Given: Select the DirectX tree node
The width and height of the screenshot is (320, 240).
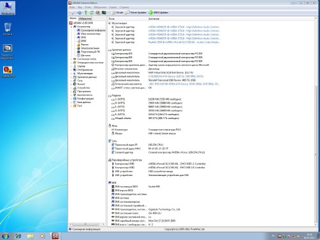Looking at the screenshot, I should (79, 84).
